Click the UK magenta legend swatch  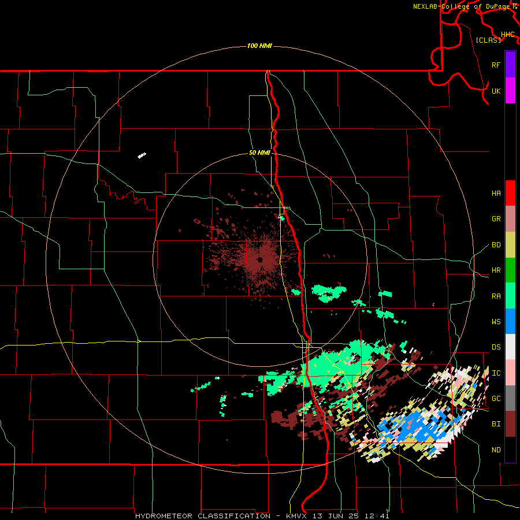tap(510, 91)
